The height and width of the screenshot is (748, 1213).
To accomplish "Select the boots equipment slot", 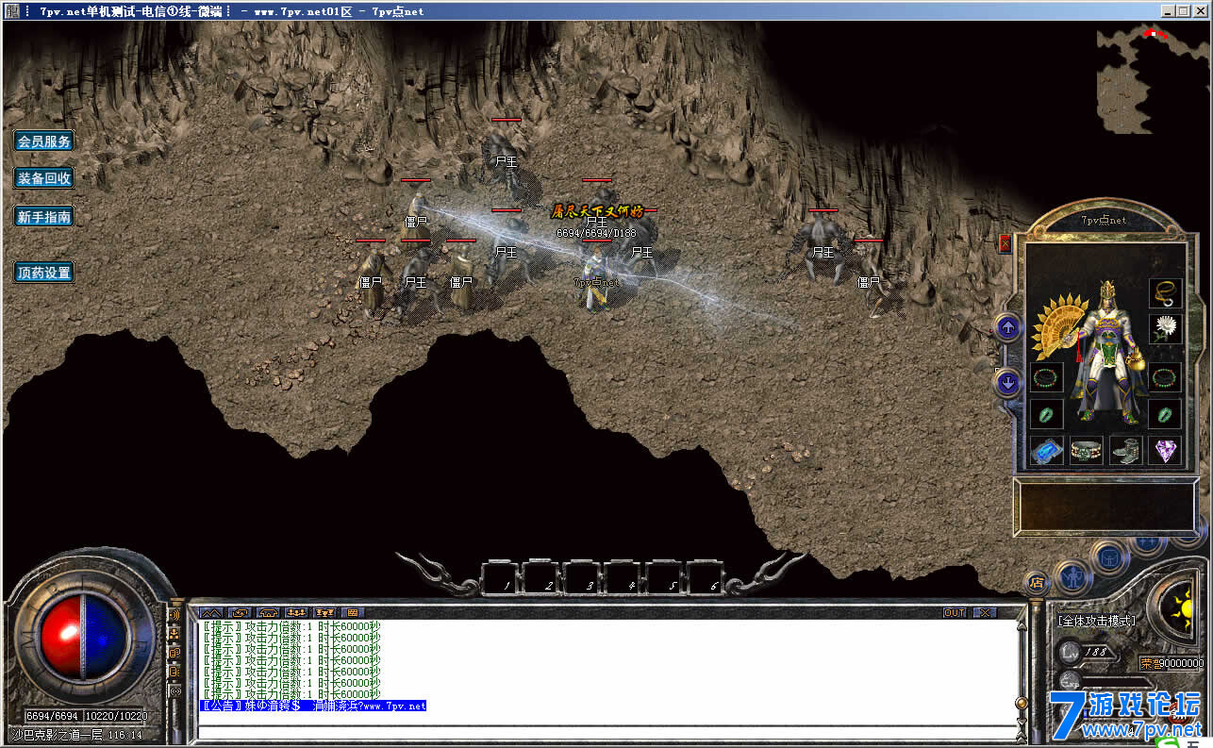I will (x=1126, y=451).
